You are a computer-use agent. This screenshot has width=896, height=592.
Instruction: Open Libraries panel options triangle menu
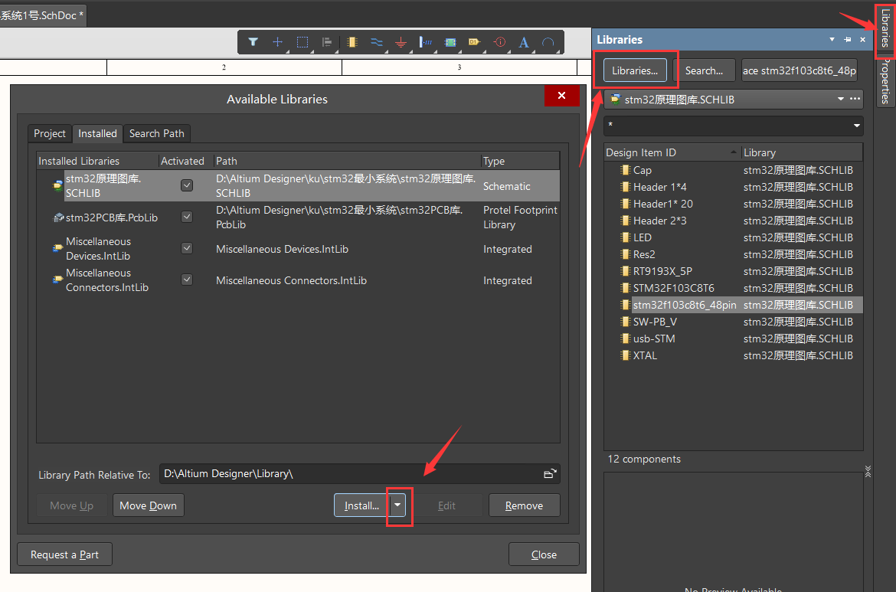(832, 39)
